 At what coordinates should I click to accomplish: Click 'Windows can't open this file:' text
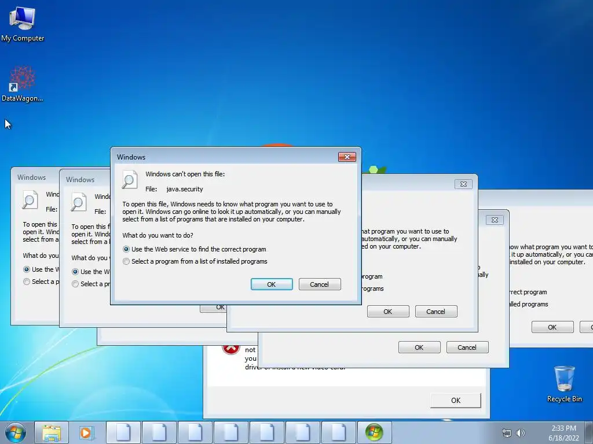(x=185, y=174)
